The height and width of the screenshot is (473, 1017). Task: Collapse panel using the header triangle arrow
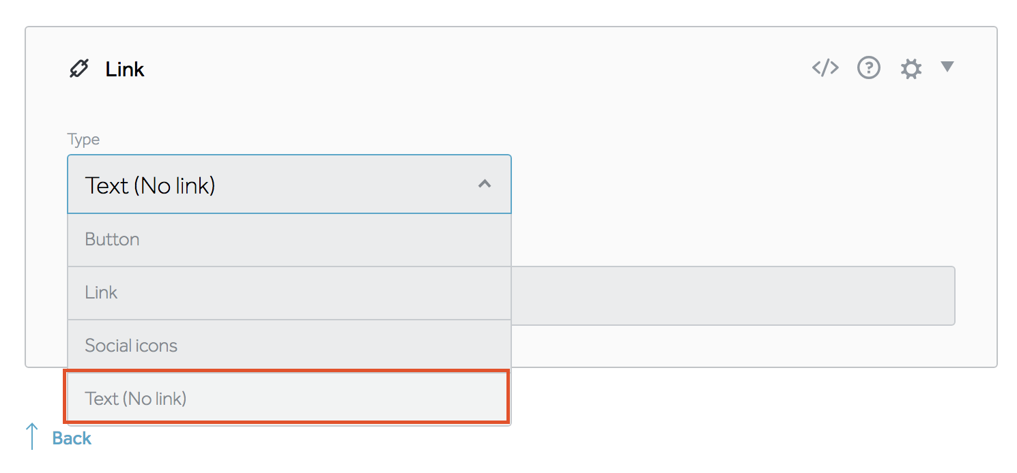click(x=947, y=67)
